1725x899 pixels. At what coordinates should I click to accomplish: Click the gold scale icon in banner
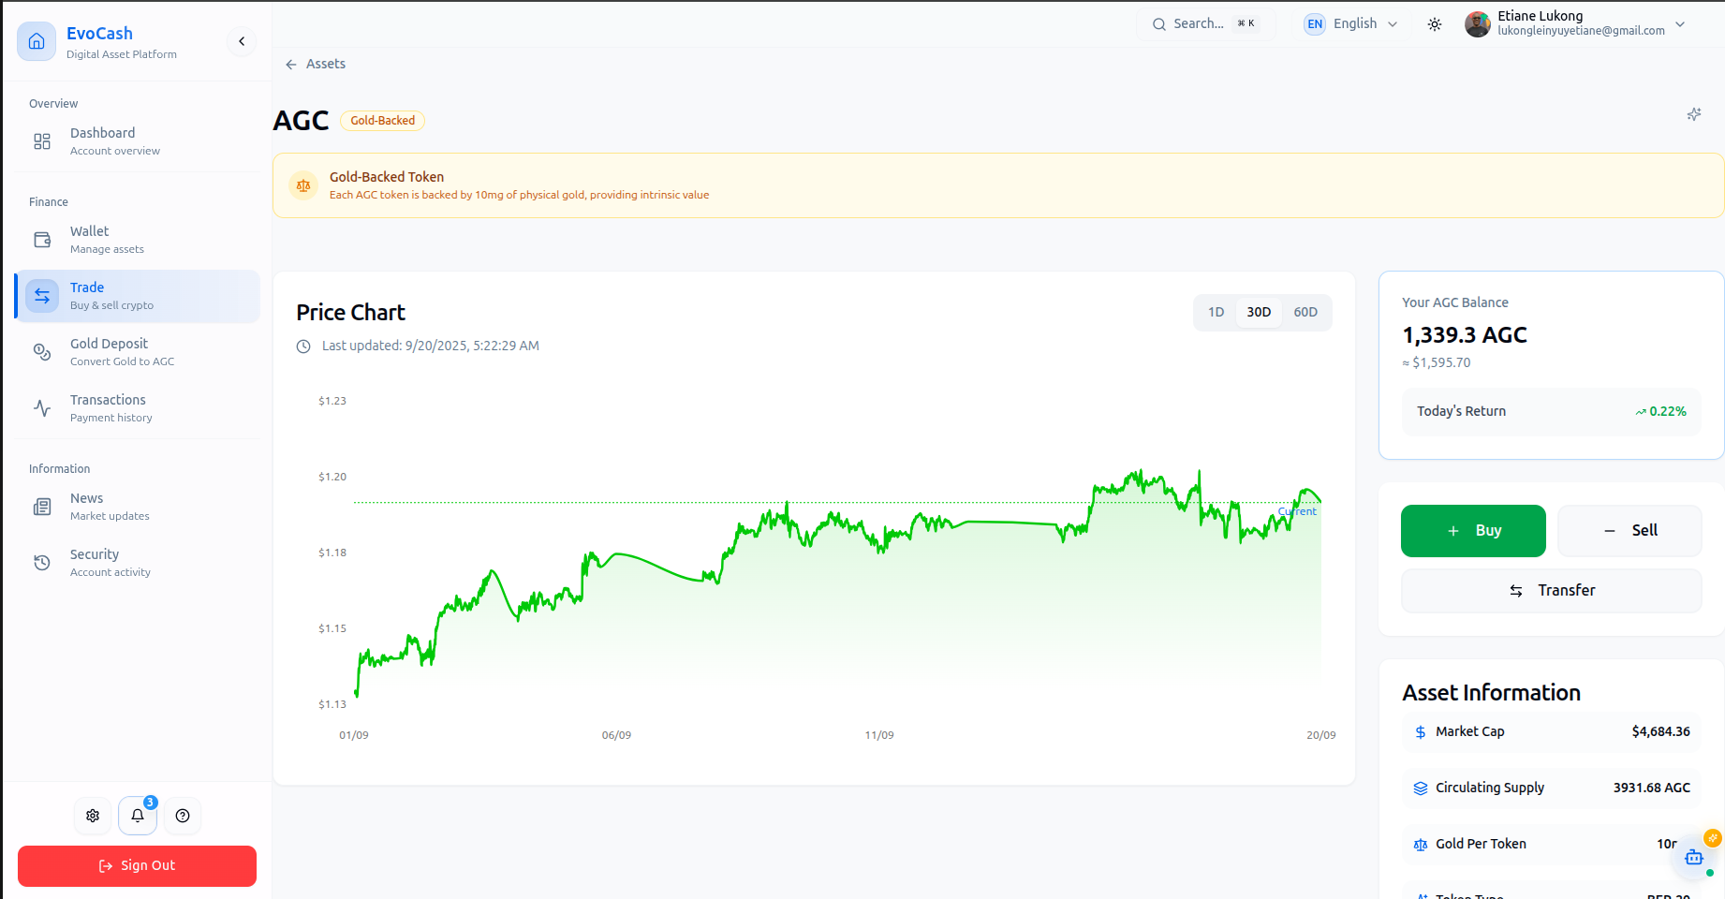[x=303, y=185]
